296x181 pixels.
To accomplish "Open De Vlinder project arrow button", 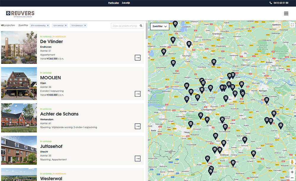I will point(138,58).
